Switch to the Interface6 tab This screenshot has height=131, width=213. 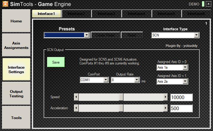196,14
